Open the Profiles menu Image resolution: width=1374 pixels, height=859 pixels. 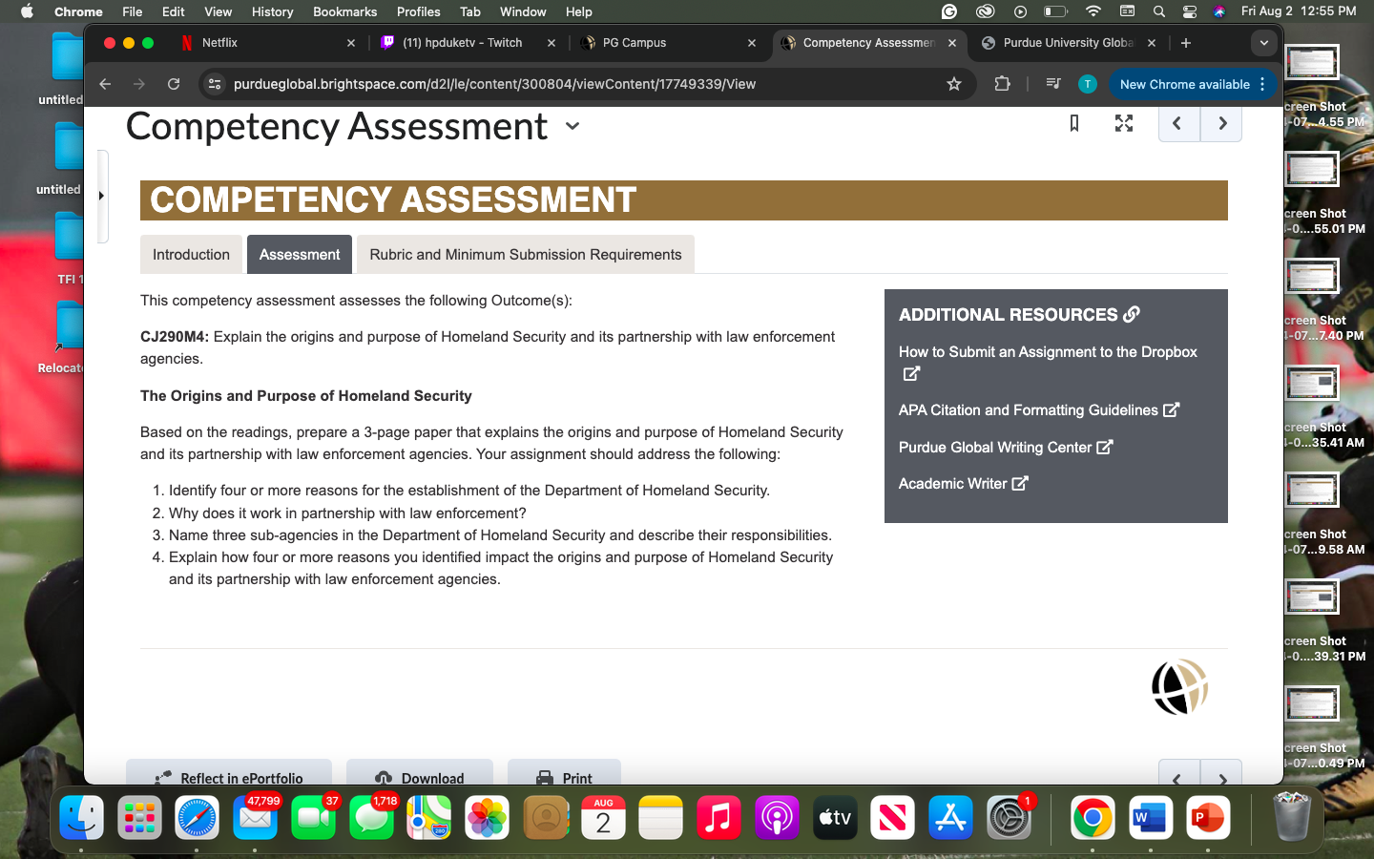pyautogui.click(x=418, y=11)
